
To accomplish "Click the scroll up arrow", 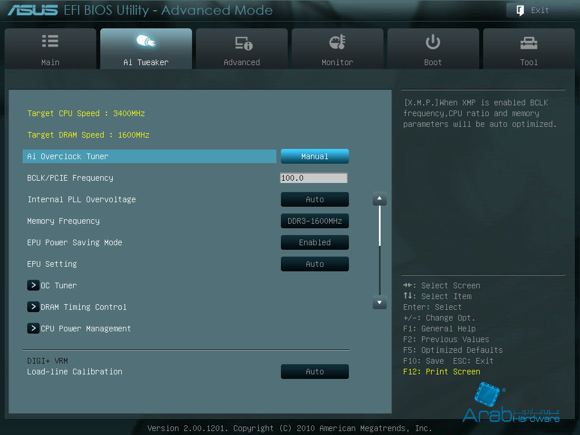I will [379, 199].
